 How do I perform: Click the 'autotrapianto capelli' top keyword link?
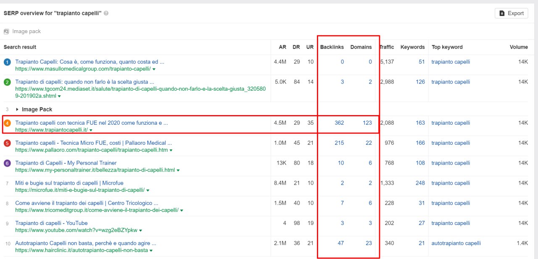(456, 243)
